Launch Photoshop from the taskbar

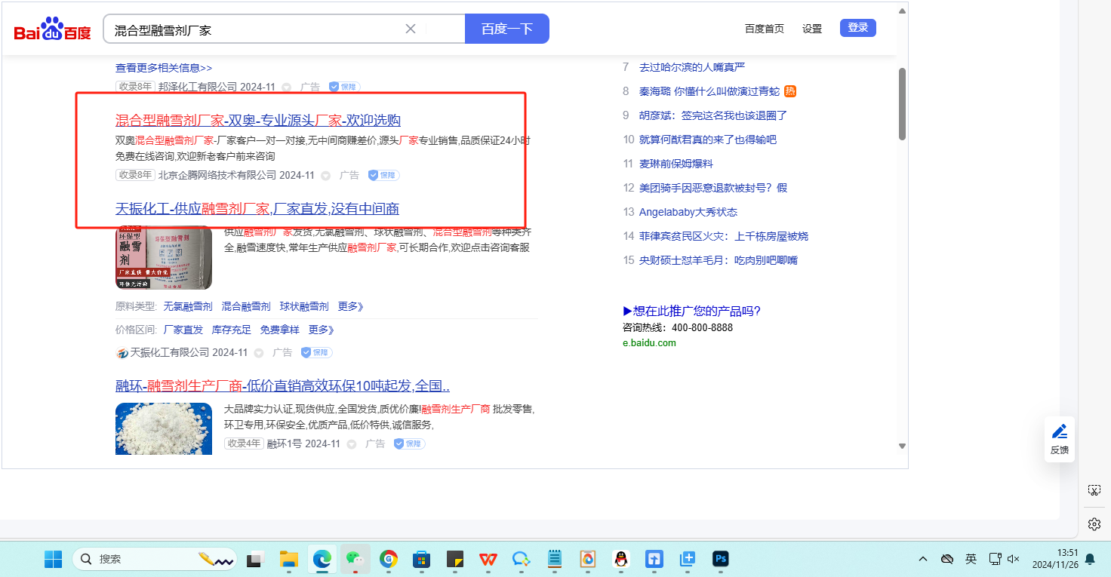721,559
